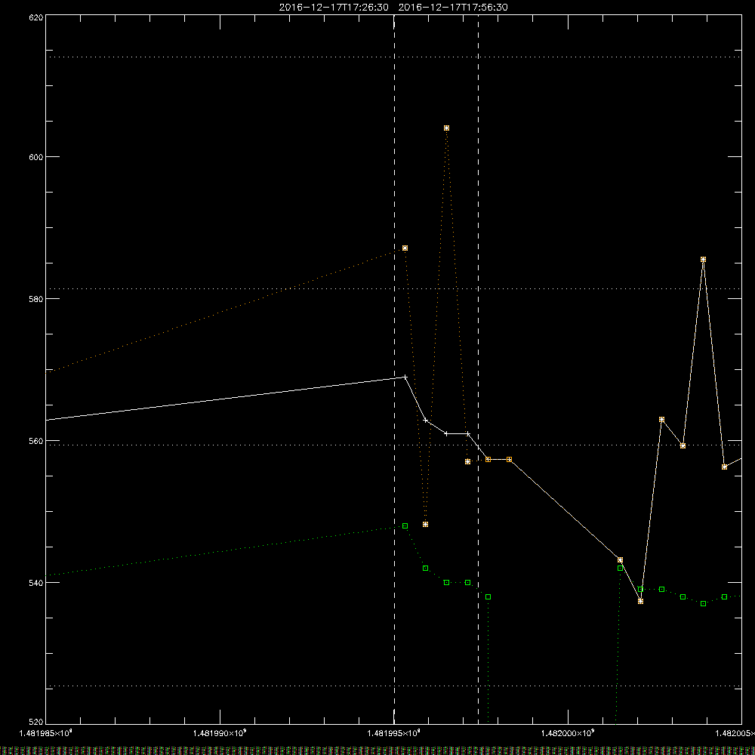Select the orange peak marker near 585

pos(703,260)
